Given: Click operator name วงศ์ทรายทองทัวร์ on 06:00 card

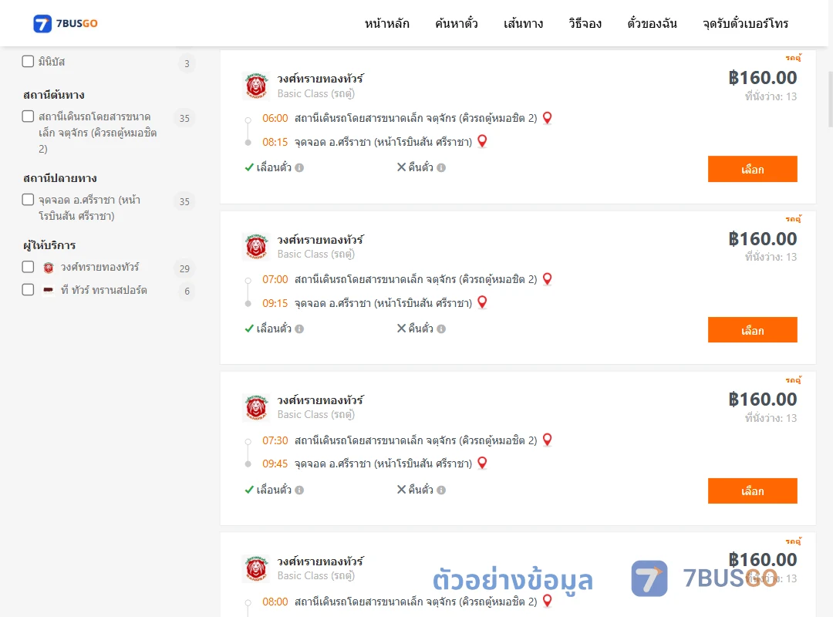Looking at the screenshot, I should click(320, 79).
